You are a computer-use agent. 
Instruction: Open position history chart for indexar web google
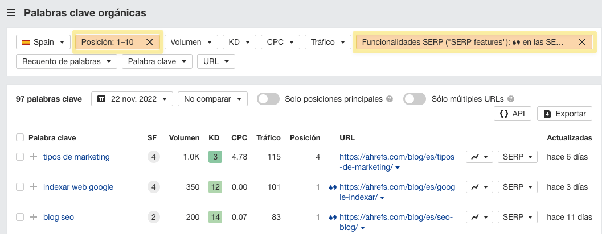480,187
